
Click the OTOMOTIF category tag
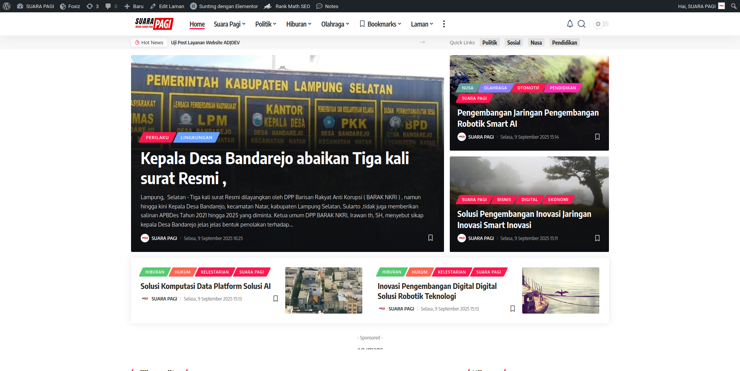point(528,88)
